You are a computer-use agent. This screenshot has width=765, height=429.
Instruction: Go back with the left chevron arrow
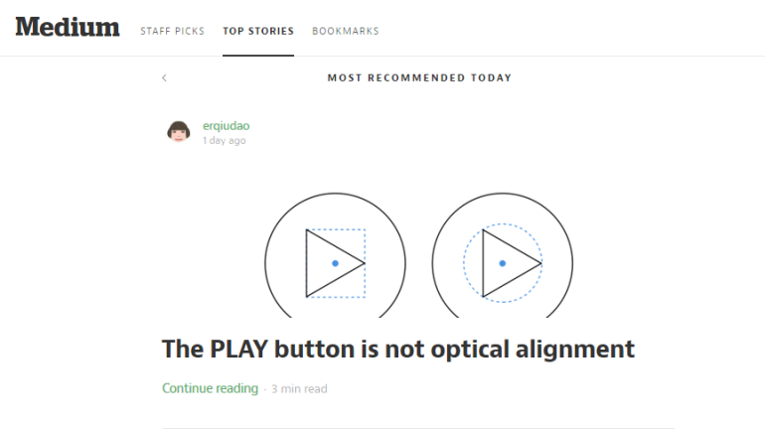(164, 77)
